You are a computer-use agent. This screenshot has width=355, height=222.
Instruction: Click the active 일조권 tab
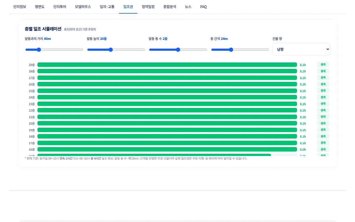click(128, 7)
